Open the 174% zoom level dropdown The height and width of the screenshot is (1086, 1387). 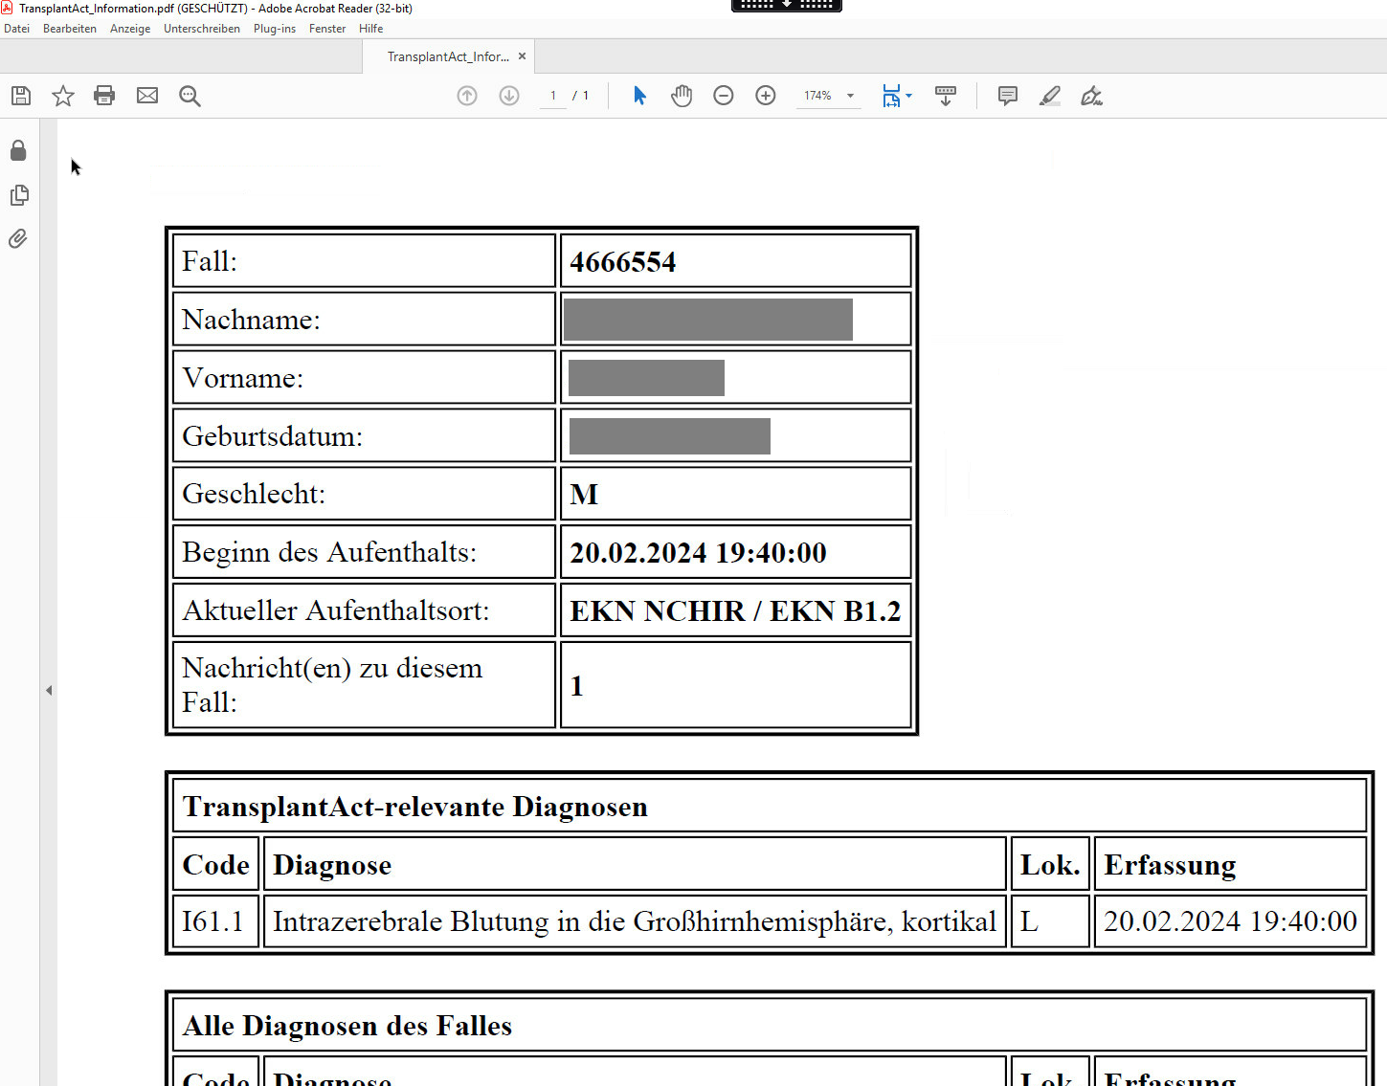coord(850,96)
